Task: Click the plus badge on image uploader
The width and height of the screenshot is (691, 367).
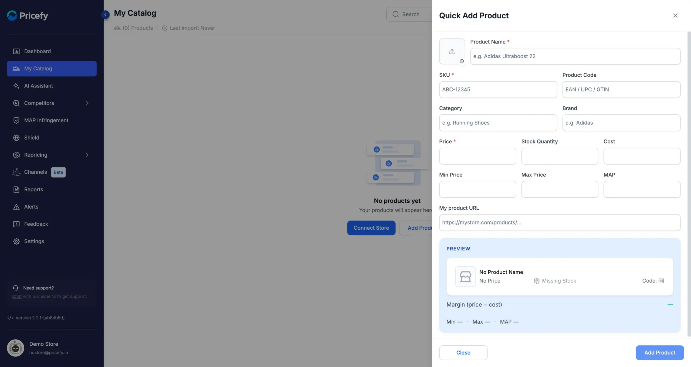Action: [462, 61]
